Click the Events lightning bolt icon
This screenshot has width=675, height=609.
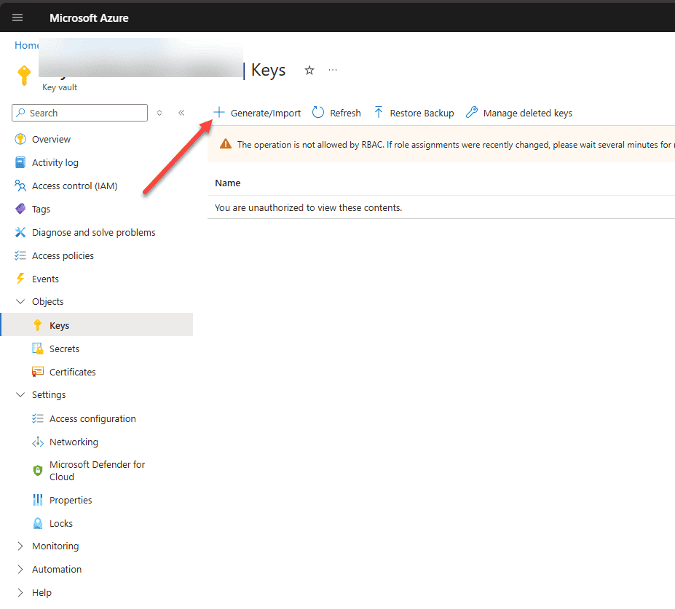[x=20, y=279]
